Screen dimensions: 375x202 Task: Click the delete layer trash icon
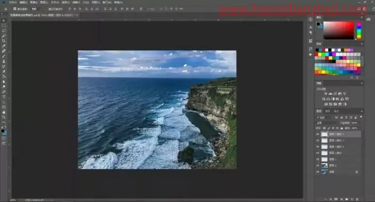[x=357, y=199]
